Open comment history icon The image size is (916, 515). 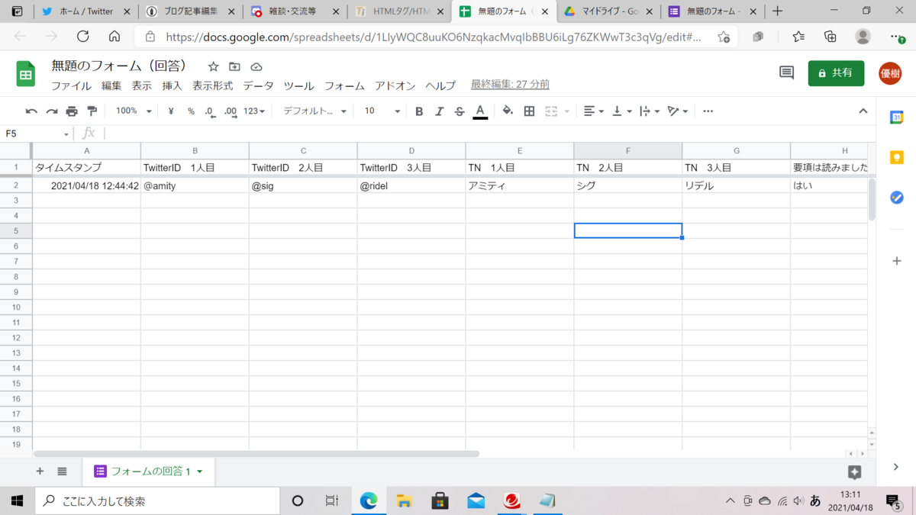point(786,72)
